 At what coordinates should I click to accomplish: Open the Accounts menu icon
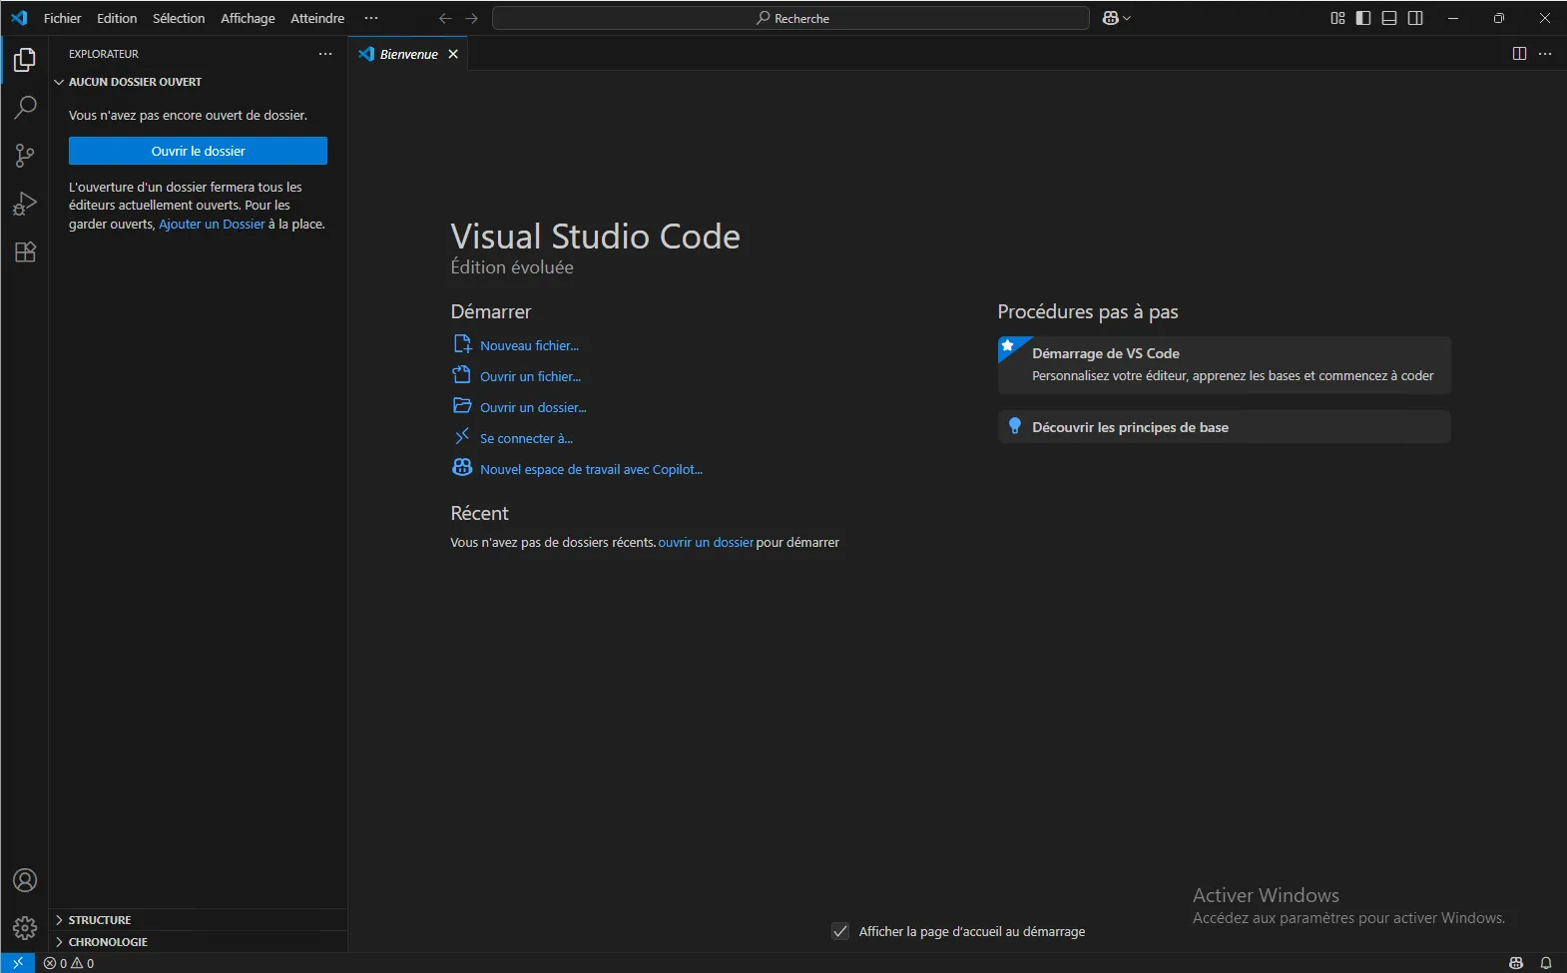[25, 880]
